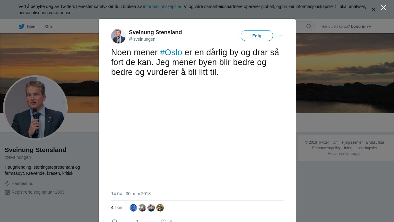Viewport: 394px width, 222px height.
Task: Open the large profile photo
Action: click(35, 108)
